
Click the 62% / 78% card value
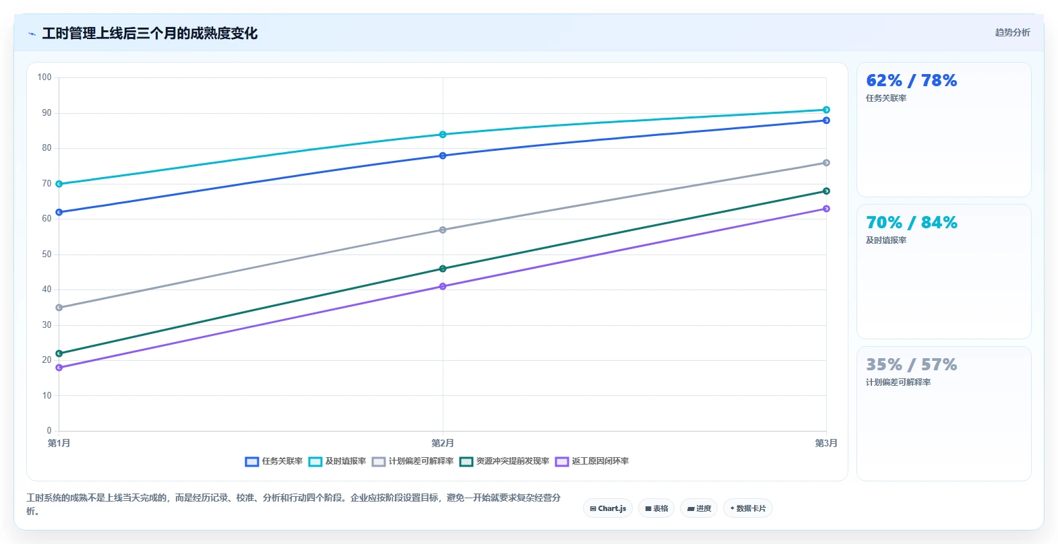pos(911,81)
